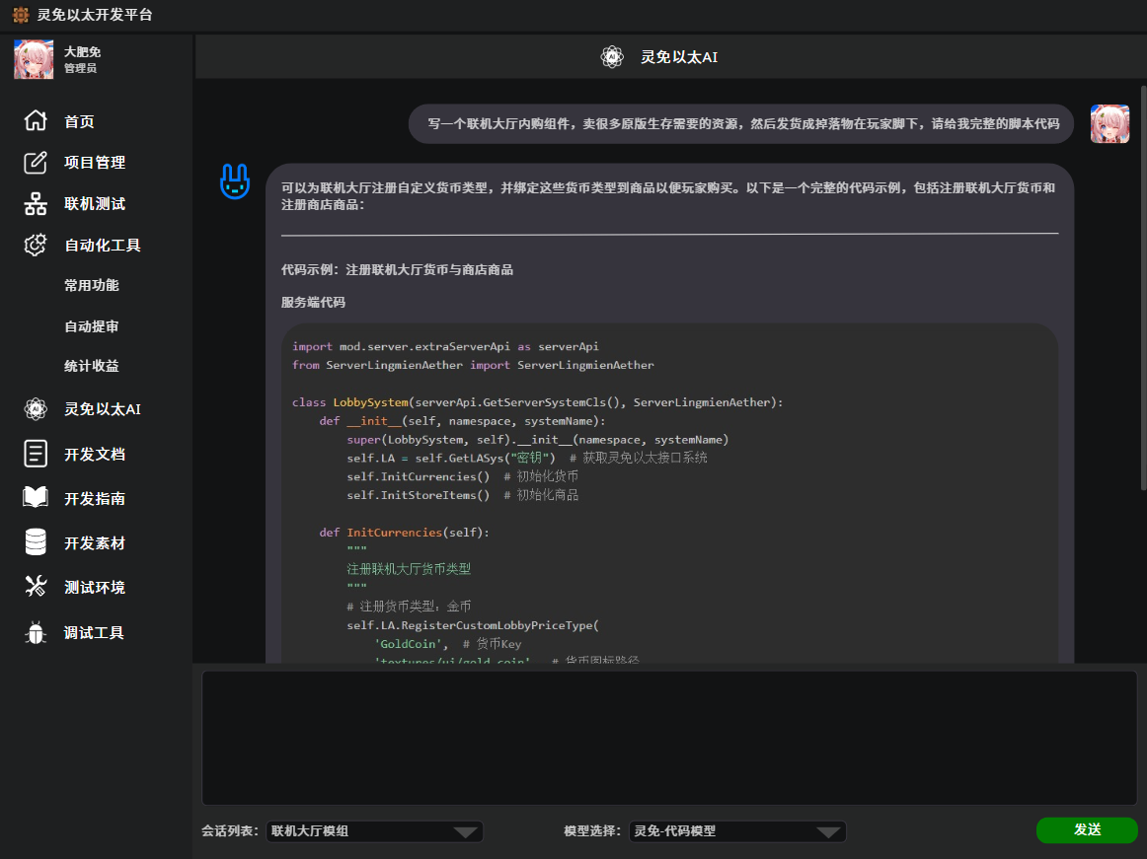The height and width of the screenshot is (859, 1147).
Task: Open the 模型选择 model dropdown
Action: 736,831
